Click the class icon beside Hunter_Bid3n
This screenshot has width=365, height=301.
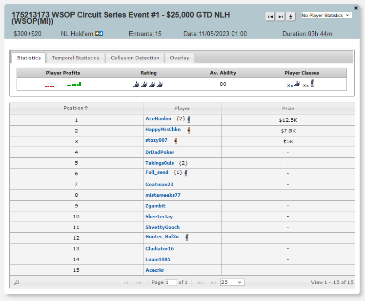click(187, 237)
